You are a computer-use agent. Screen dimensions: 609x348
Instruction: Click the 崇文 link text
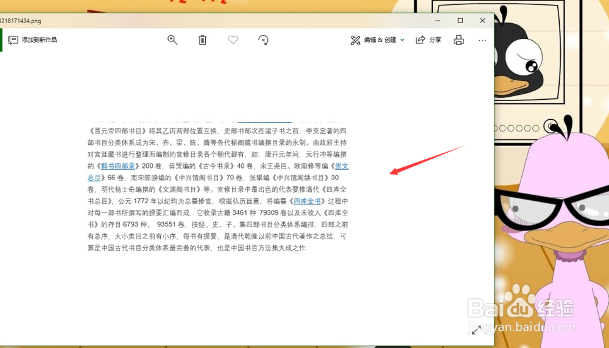point(342,166)
